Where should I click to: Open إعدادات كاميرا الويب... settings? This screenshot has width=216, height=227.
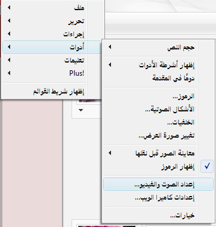point(159,198)
